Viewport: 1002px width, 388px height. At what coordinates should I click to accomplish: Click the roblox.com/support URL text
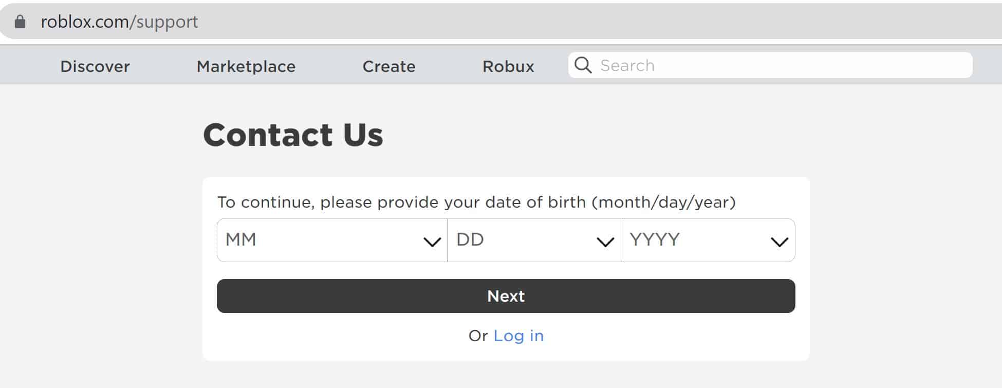[x=119, y=22]
